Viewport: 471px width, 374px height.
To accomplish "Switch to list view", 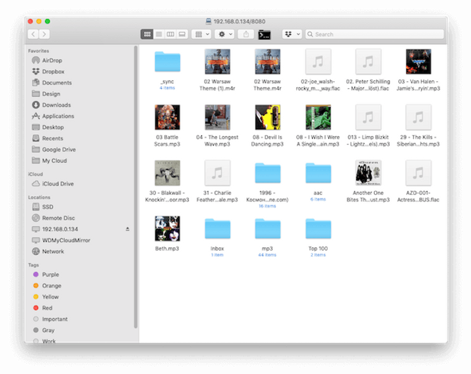I will click(x=159, y=34).
